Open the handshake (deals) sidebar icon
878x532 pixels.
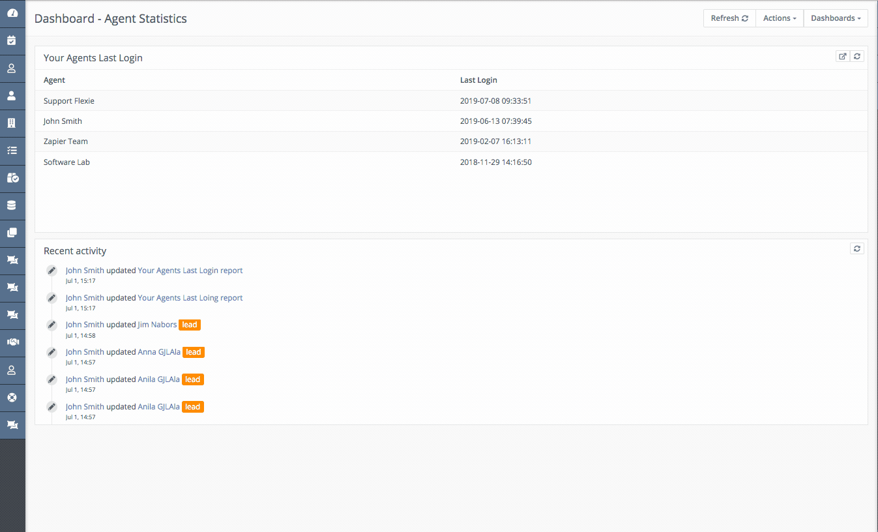[12, 342]
